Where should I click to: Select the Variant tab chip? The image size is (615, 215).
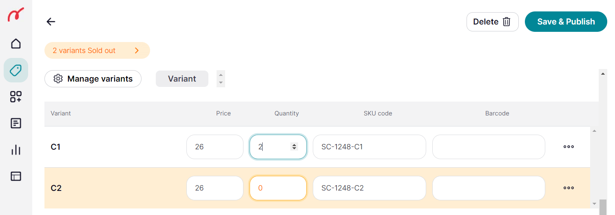click(182, 79)
